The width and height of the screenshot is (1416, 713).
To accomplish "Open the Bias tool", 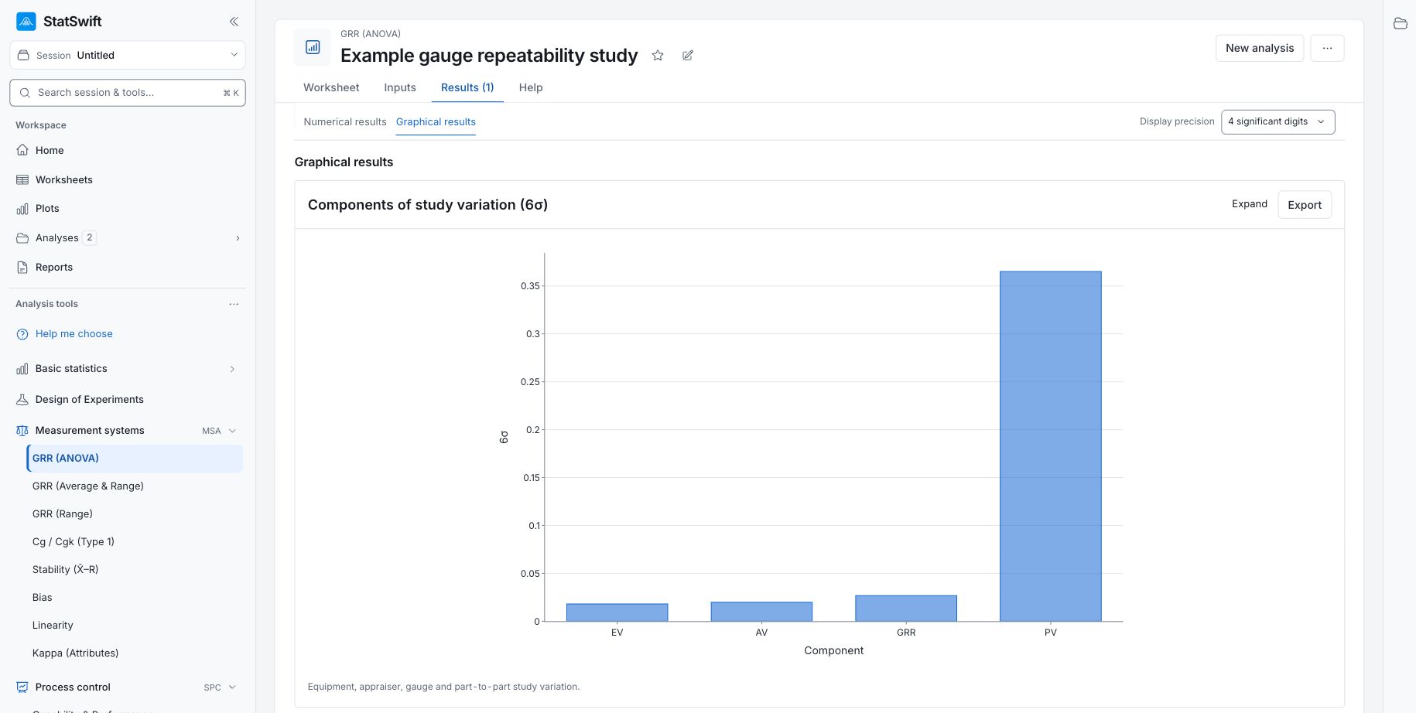I will pos(43,598).
